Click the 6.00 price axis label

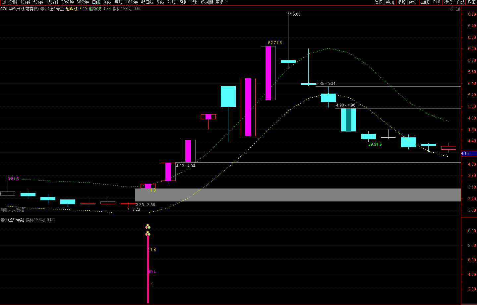[x=472, y=49]
